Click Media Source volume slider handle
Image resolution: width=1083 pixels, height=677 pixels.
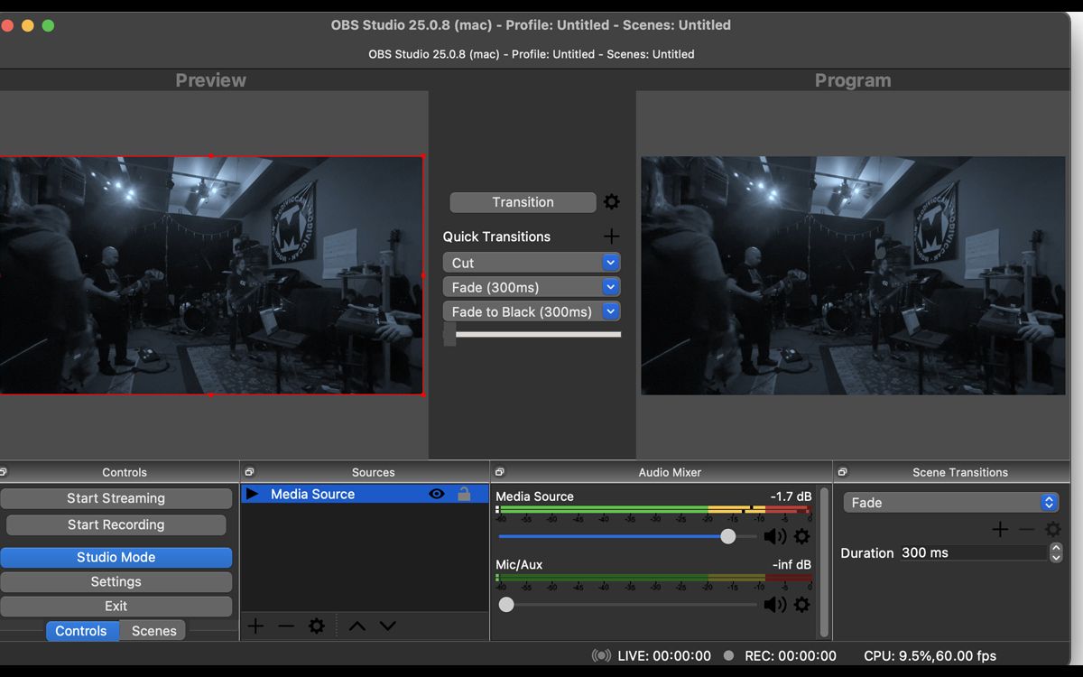(727, 536)
